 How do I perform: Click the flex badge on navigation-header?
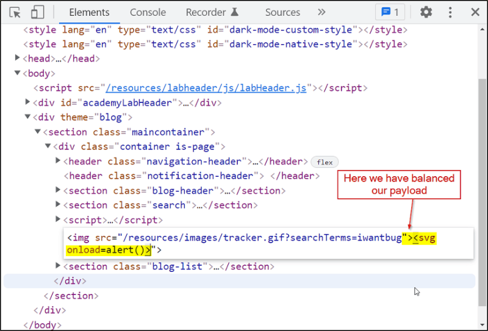(x=325, y=162)
